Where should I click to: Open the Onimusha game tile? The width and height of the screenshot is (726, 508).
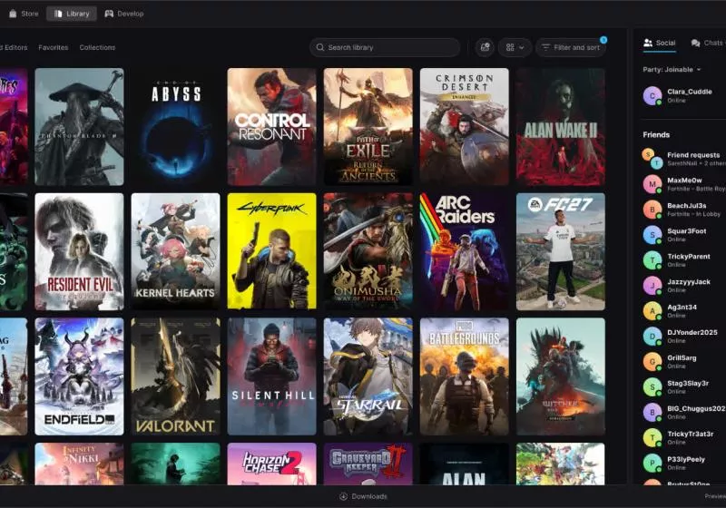tap(368, 251)
